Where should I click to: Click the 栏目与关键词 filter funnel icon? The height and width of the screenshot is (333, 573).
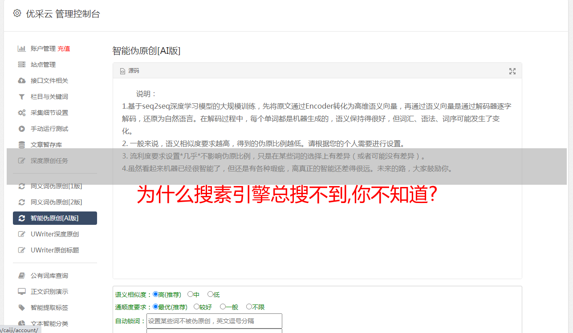tap(21, 97)
